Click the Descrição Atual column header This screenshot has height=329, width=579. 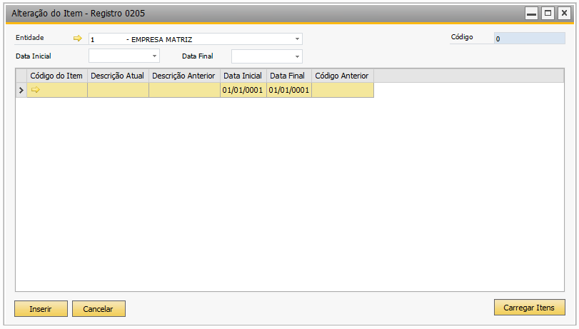pyautogui.click(x=118, y=76)
